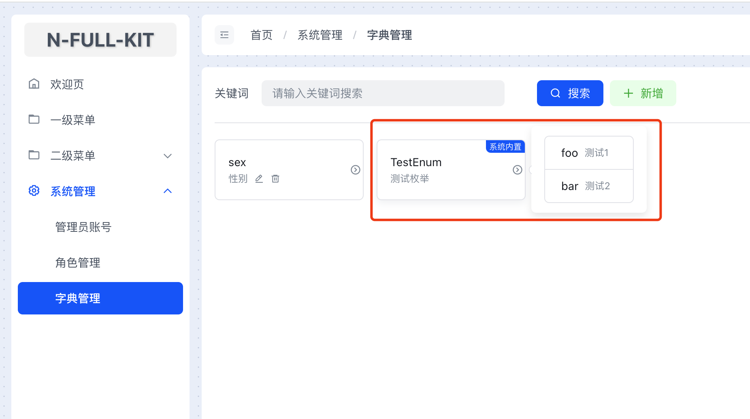Image resolution: width=750 pixels, height=419 pixels.
Task: Select 角色管理 in the sidebar
Action: [78, 262]
